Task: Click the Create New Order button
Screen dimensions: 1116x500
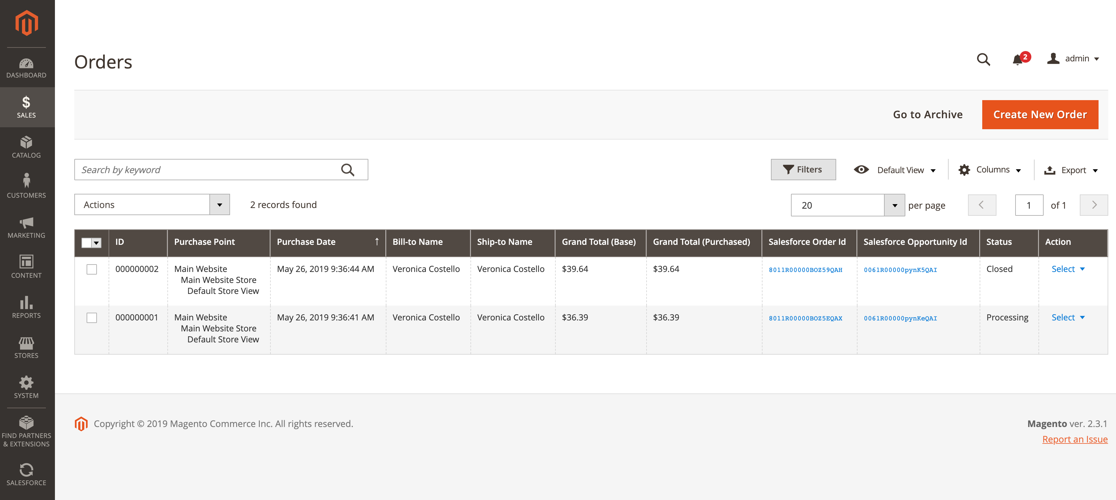Action: [1040, 114]
